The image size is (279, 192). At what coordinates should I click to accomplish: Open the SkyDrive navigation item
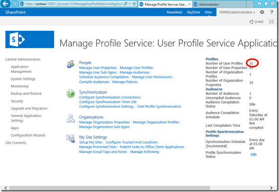pyautogui.click(x=193, y=13)
